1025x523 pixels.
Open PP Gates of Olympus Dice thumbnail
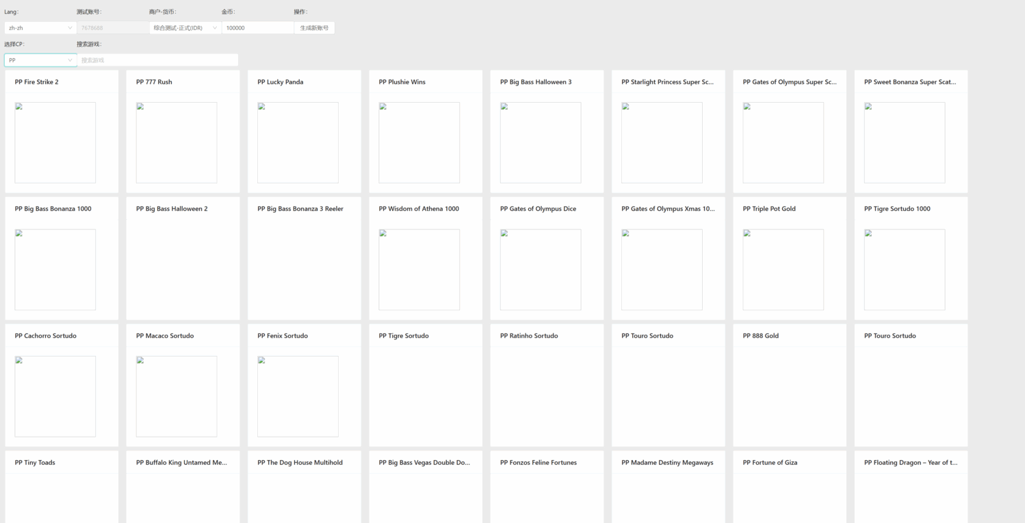click(541, 270)
